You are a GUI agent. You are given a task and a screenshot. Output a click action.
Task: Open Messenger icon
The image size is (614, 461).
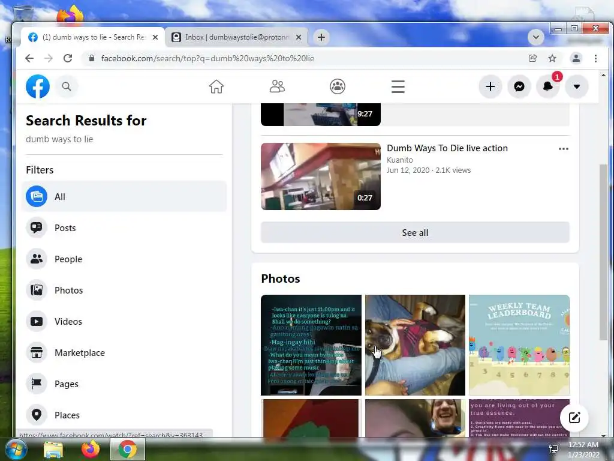519,86
